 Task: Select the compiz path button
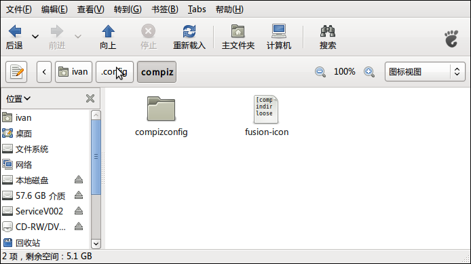(157, 72)
